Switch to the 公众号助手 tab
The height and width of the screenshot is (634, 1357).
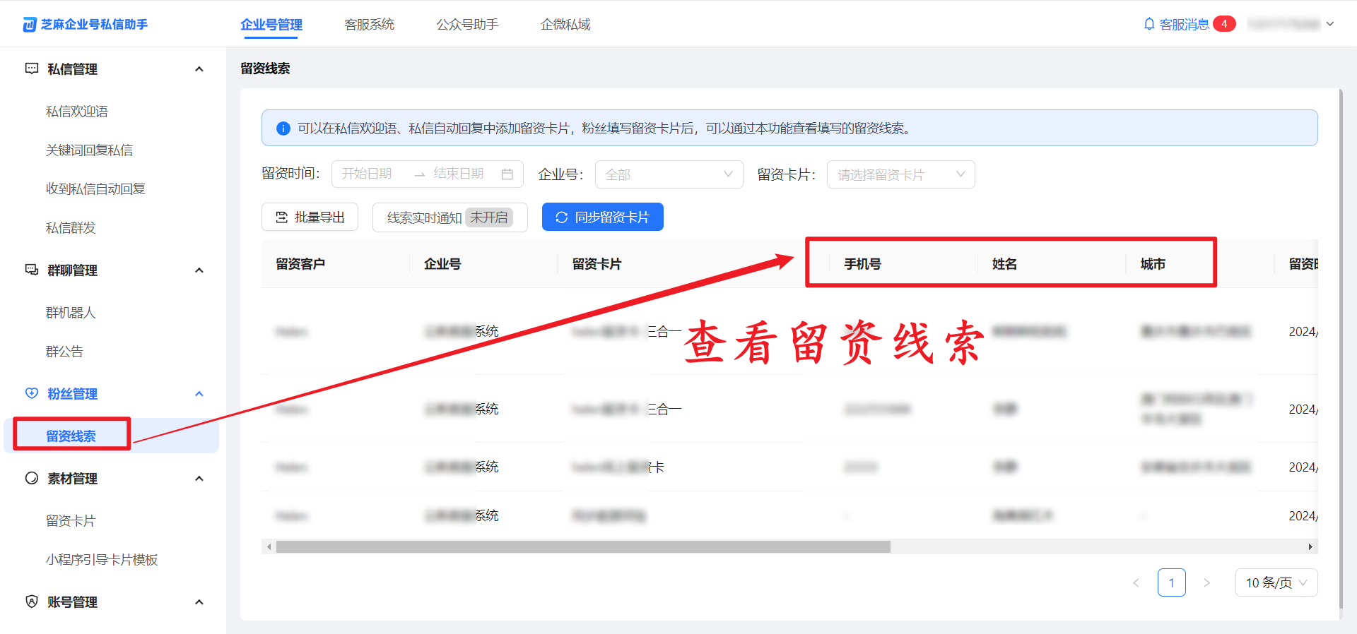(467, 25)
